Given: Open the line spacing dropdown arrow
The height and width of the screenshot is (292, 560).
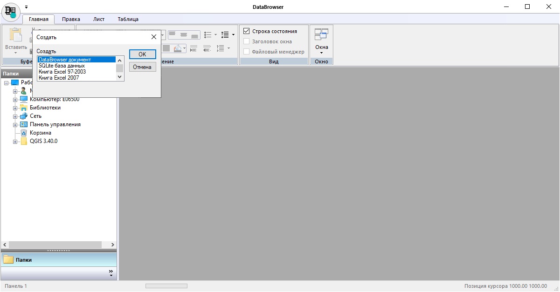Looking at the screenshot, I should pyautogui.click(x=233, y=35).
